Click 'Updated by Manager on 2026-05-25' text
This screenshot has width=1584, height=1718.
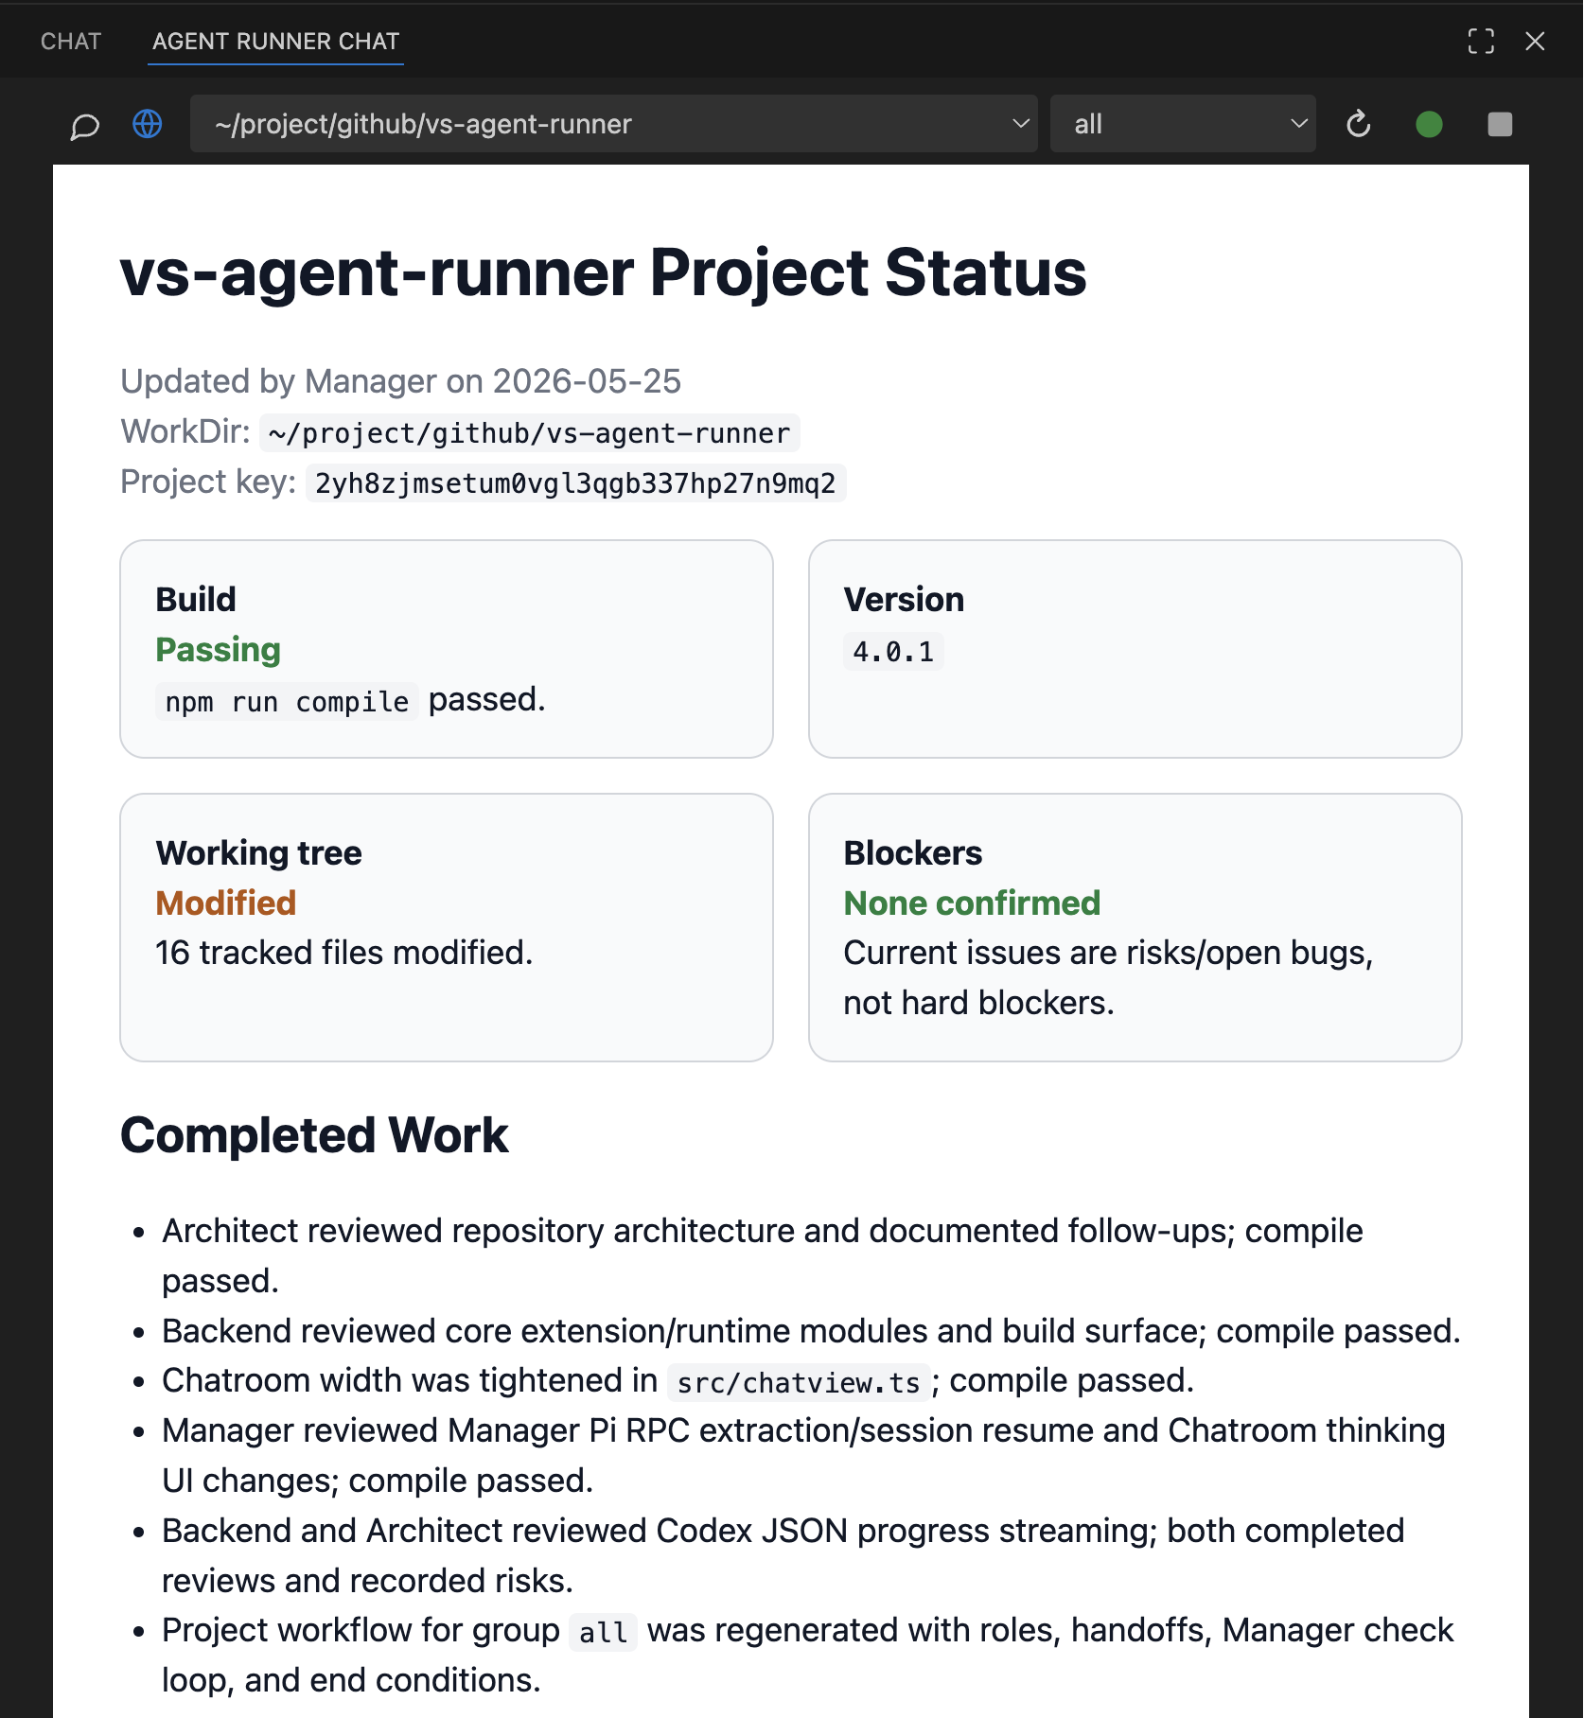[x=400, y=381]
